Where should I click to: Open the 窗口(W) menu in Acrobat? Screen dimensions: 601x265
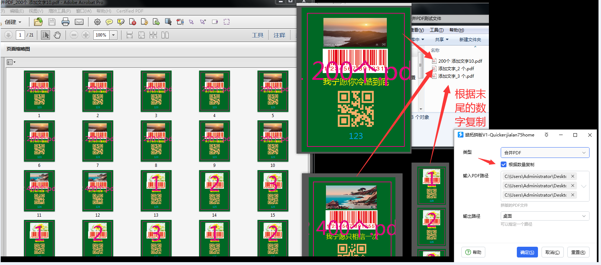tap(84, 11)
